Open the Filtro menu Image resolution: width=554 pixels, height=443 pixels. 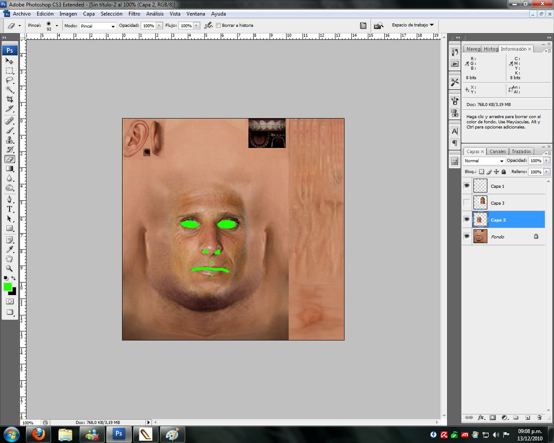coord(134,14)
